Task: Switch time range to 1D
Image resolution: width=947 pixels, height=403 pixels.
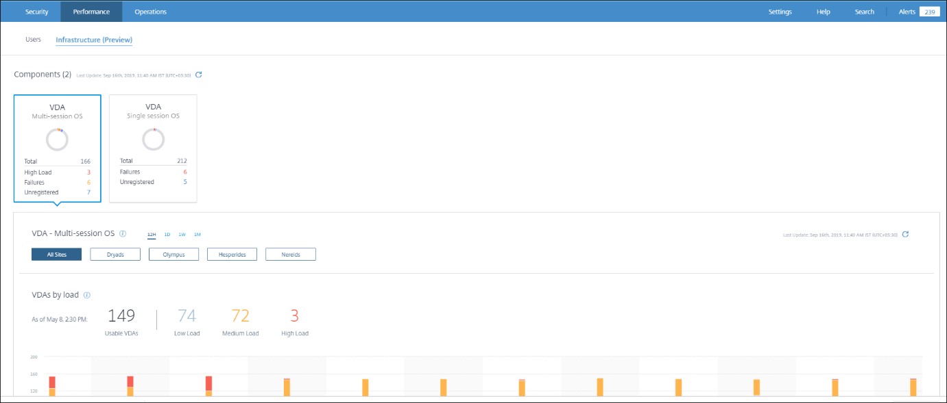Action: tap(167, 235)
